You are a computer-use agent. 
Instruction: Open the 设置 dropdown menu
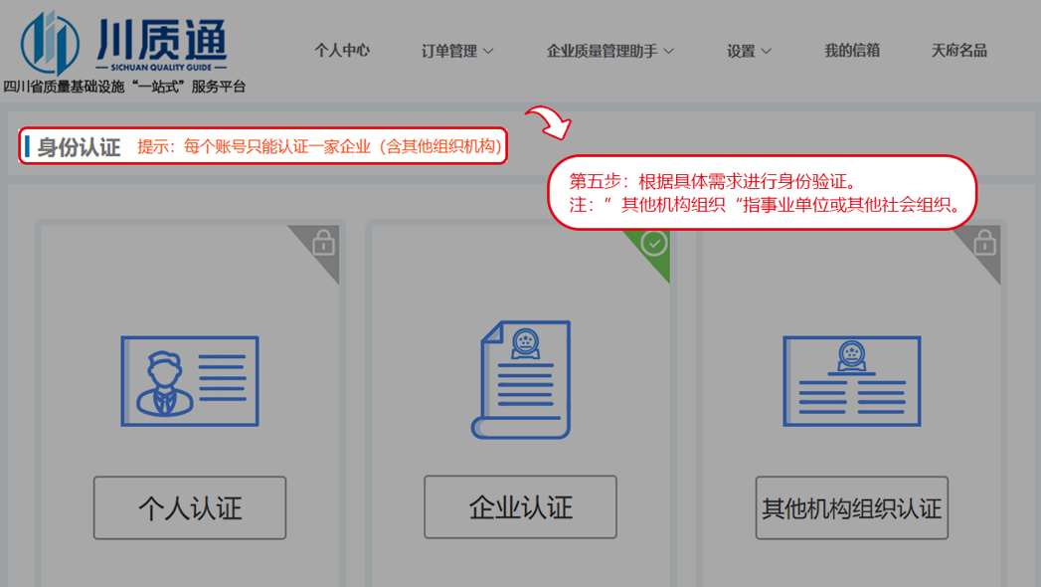[749, 51]
